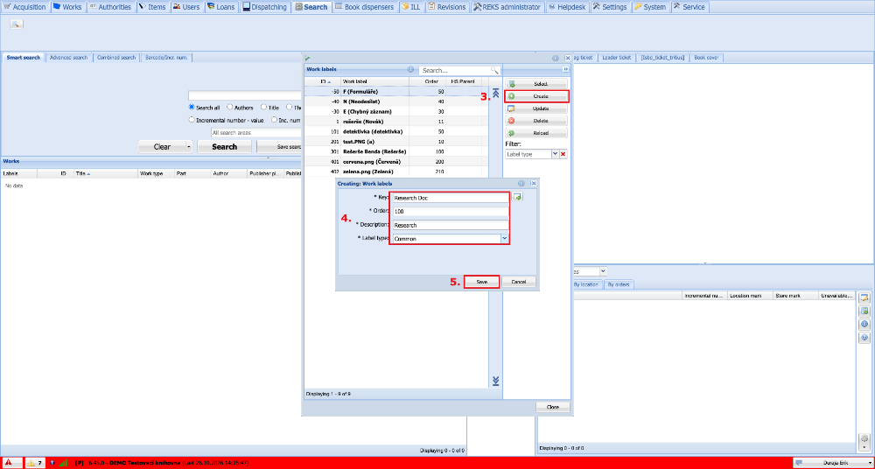
Task: Click the bold Search button
Action: (x=225, y=147)
